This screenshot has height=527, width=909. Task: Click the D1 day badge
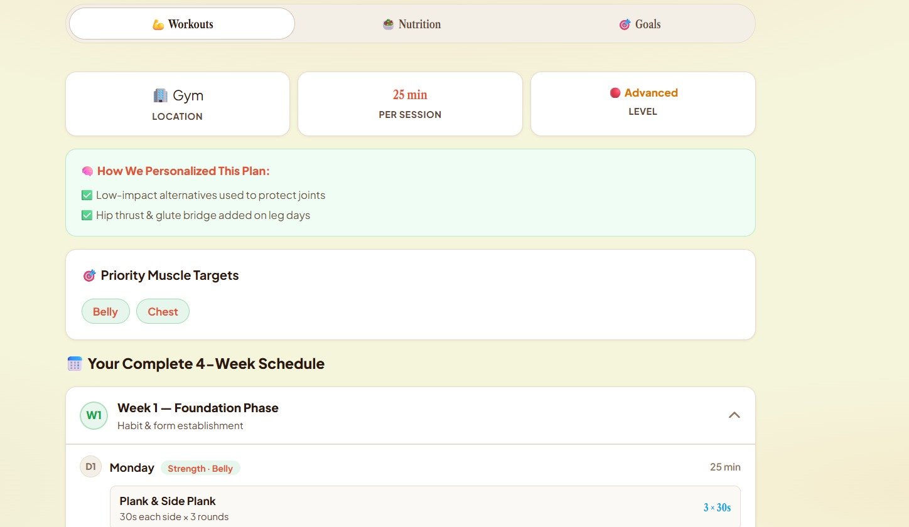pos(91,467)
